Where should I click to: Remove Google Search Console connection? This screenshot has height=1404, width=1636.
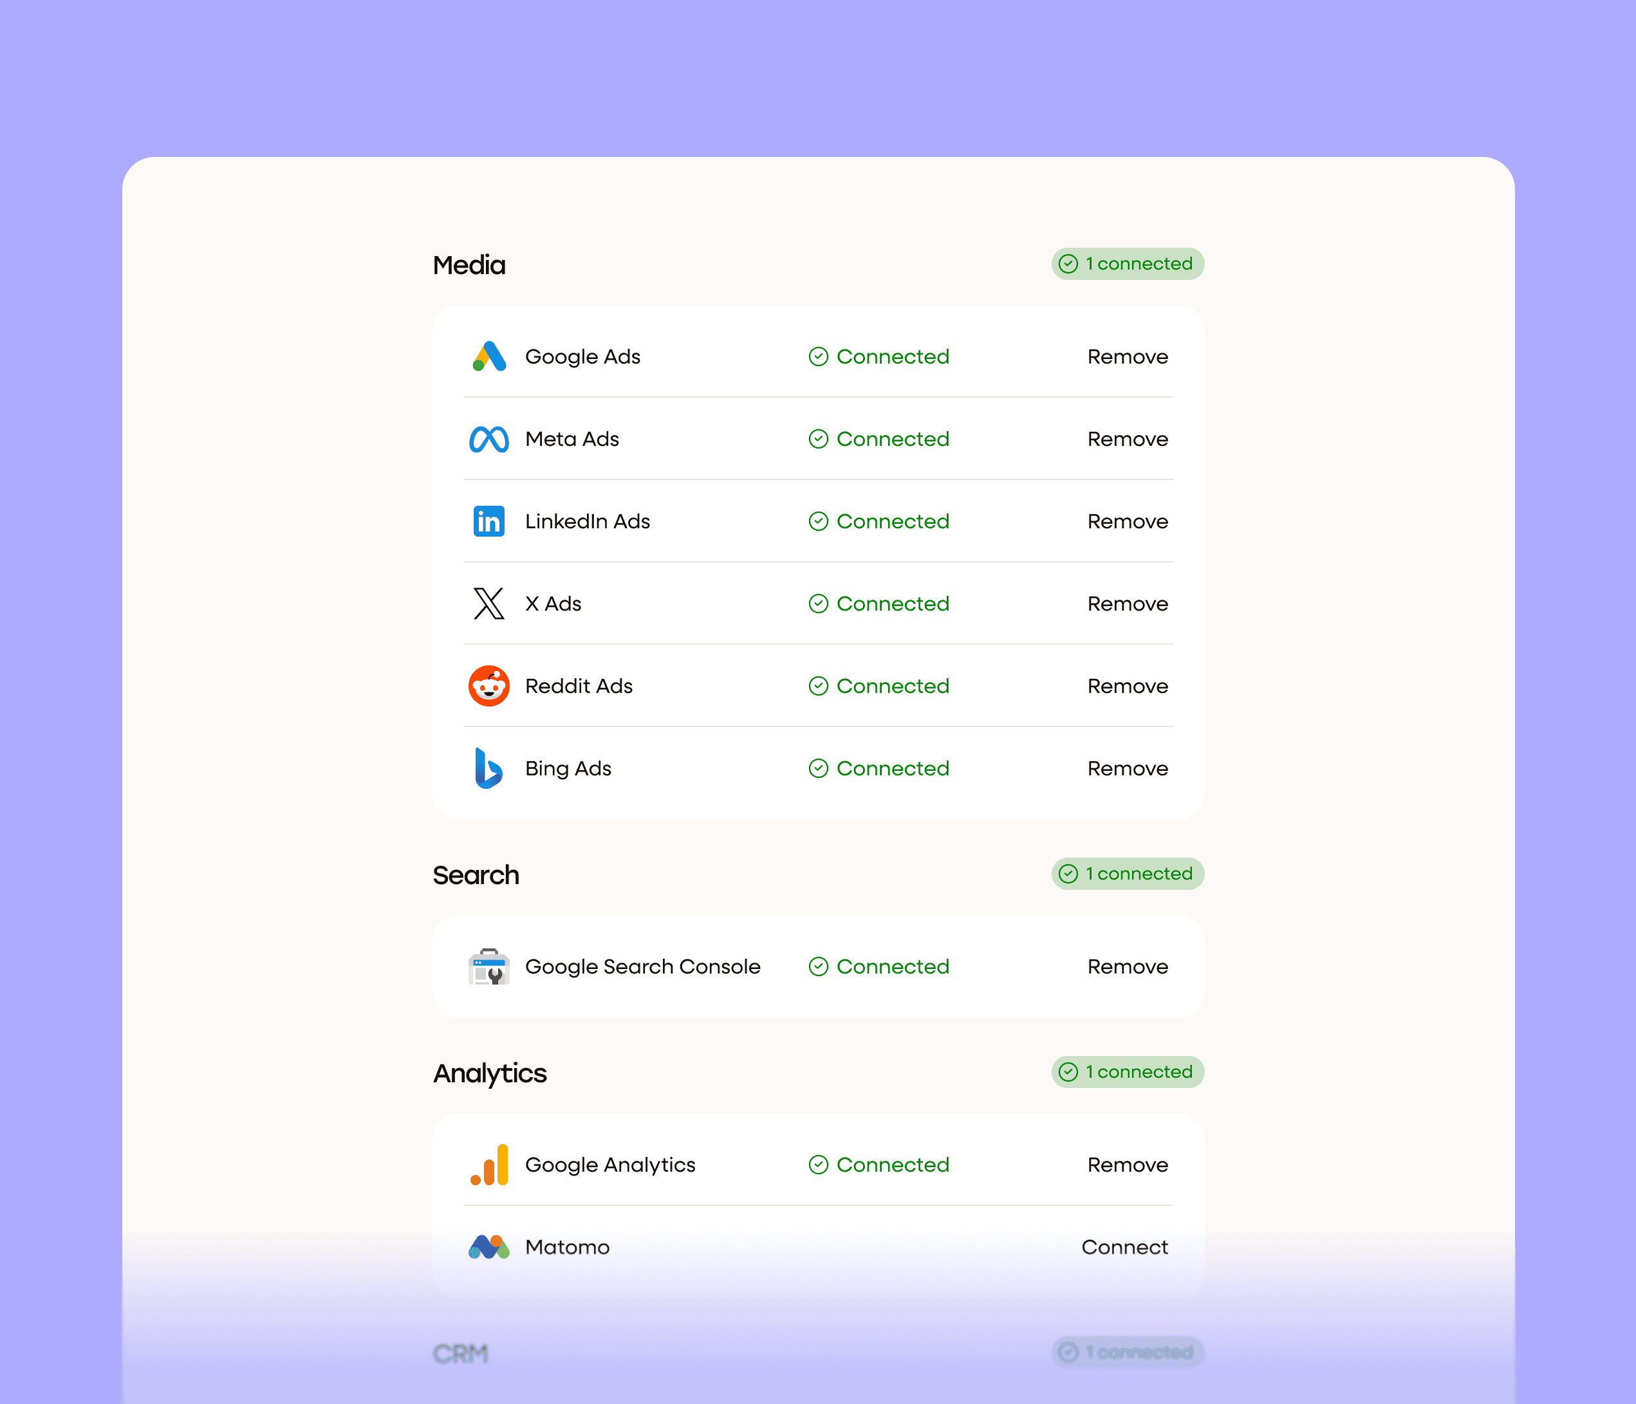click(x=1128, y=967)
